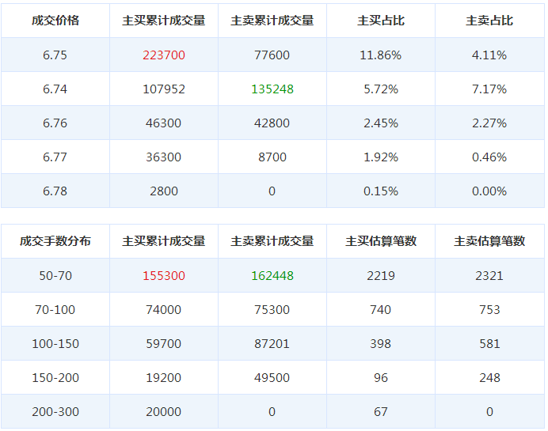Click the 成交手数分布 column header

pyautogui.click(x=55, y=240)
